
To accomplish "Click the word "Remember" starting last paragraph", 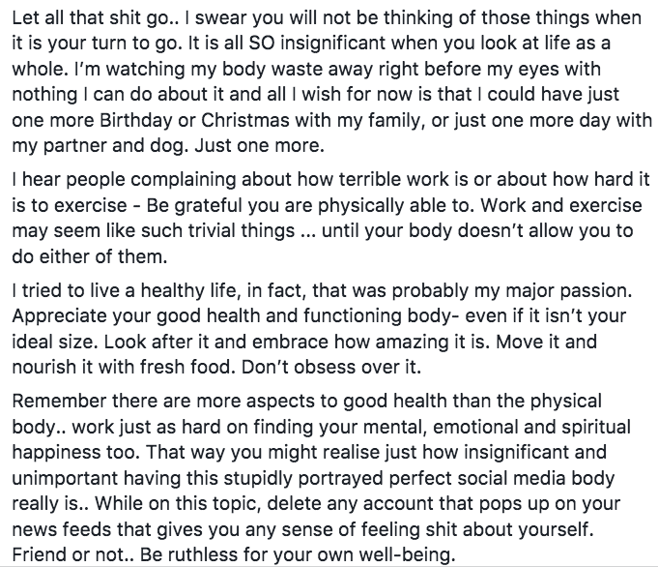I will click(x=59, y=402).
